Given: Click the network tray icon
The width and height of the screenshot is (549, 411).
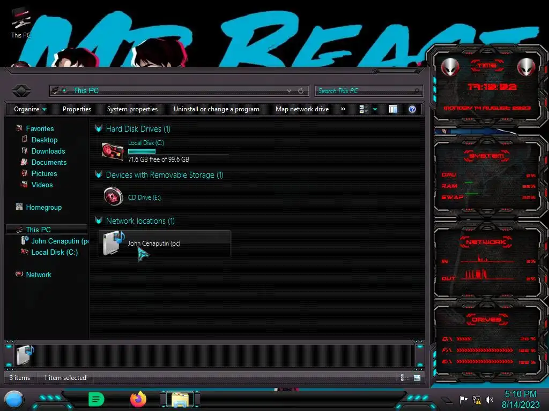Looking at the screenshot, I should [x=477, y=399].
